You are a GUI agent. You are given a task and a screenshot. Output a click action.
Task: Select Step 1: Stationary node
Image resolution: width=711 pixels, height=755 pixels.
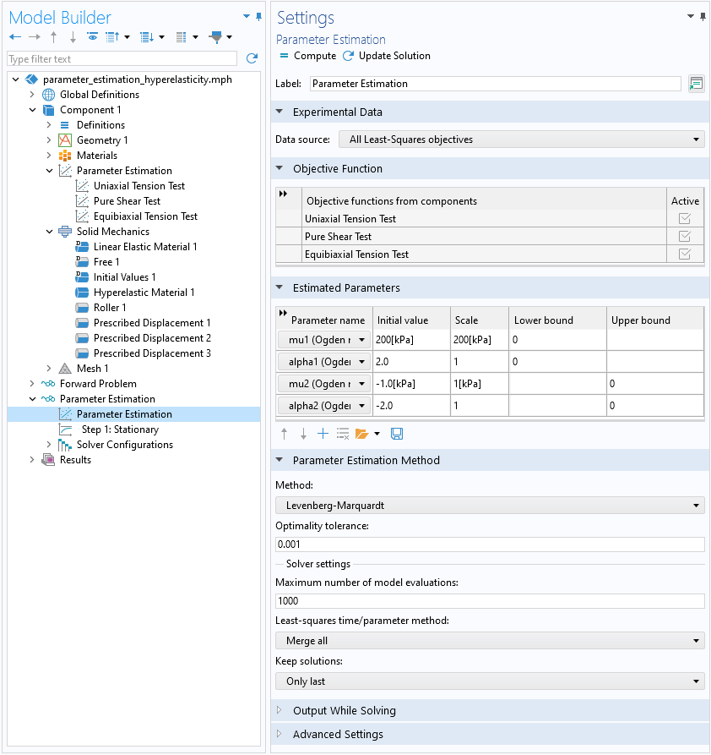click(120, 429)
